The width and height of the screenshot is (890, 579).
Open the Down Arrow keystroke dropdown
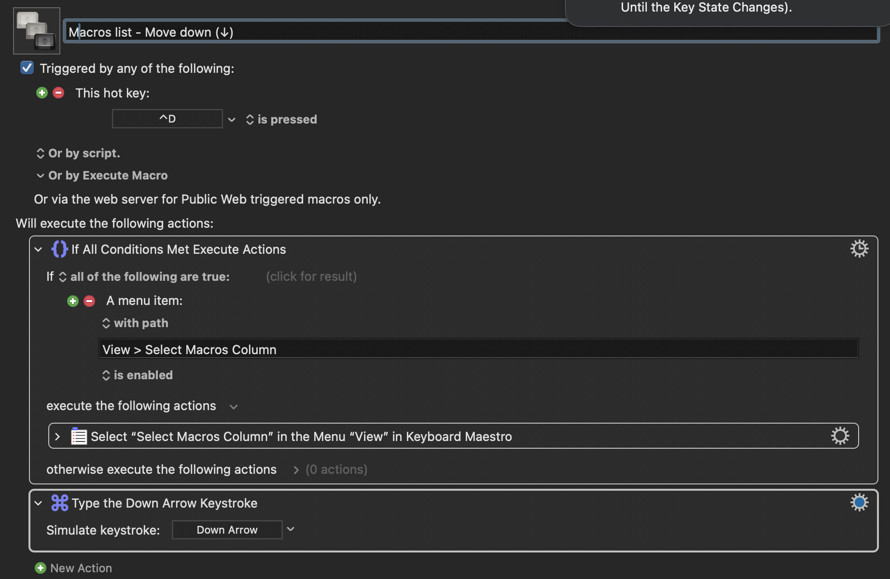point(291,529)
